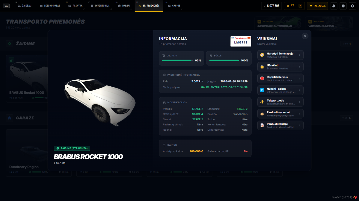359x201 pixels.
Task: Click the blue parking icon beside Nukelti į saloną
Action: coord(262,90)
